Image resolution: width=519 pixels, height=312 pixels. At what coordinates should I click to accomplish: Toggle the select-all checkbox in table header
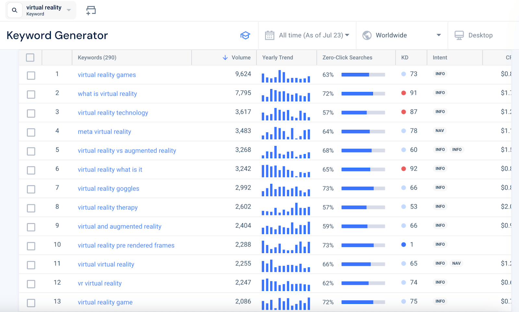pyautogui.click(x=30, y=58)
